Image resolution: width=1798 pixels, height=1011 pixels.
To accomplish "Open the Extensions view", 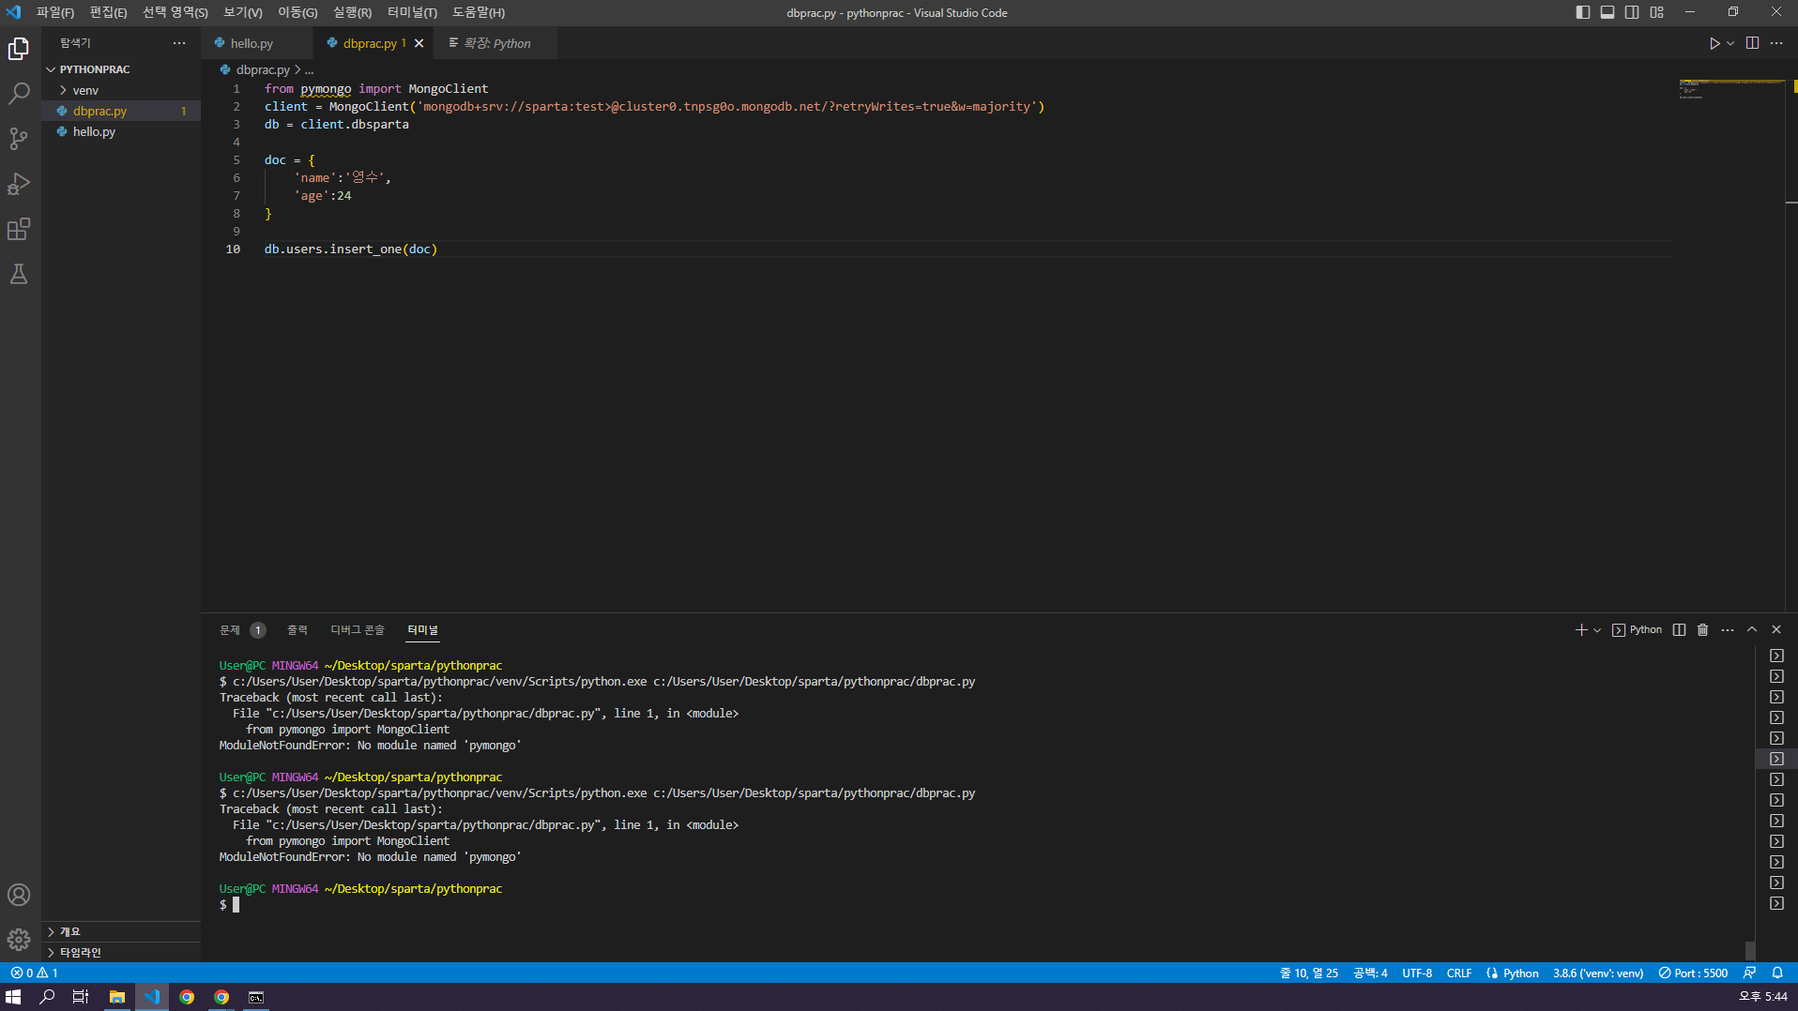I will (x=19, y=229).
